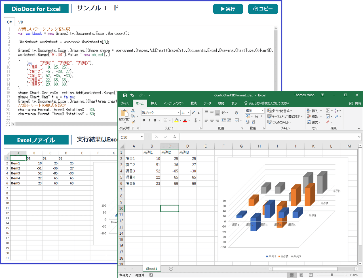The width and height of the screenshot is (363, 278).
Task: Increase font size with the larger A icon
Action: coord(194,113)
